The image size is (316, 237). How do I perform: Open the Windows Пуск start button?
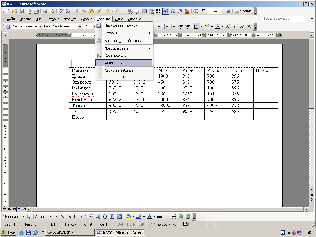click(x=8, y=232)
